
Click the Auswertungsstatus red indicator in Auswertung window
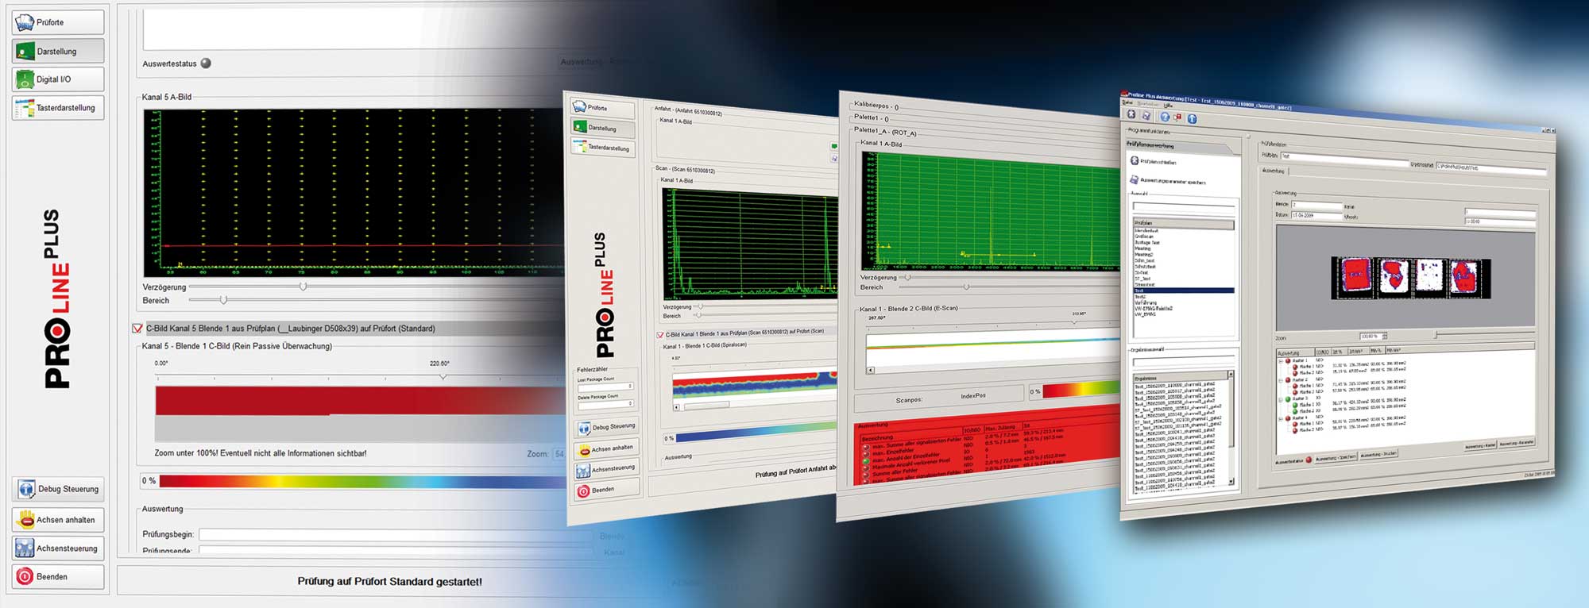point(1309,460)
